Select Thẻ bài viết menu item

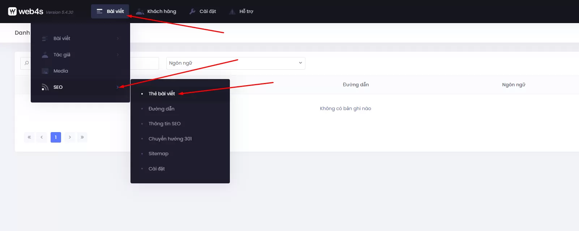(x=162, y=93)
